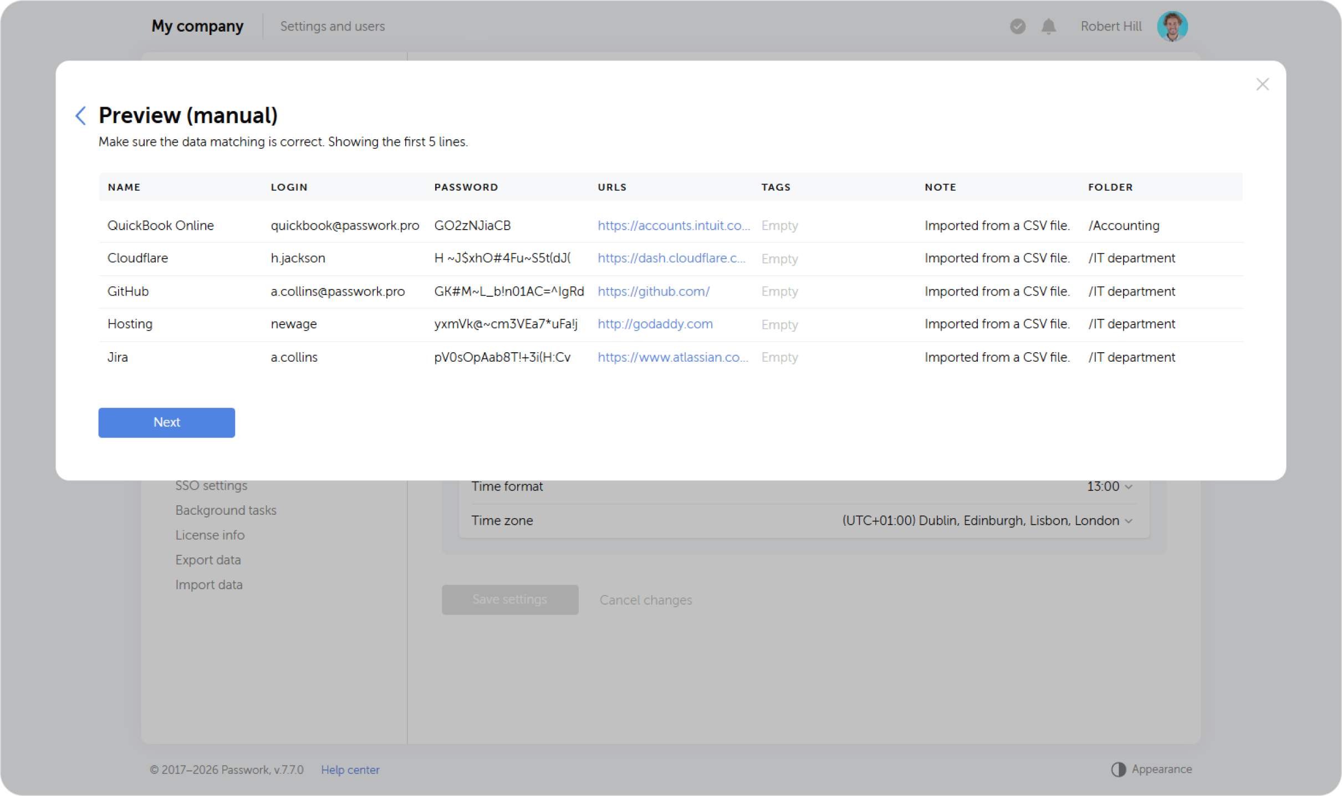
Task: Click login quickbook@passwork.pro
Action: pyautogui.click(x=344, y=225)
